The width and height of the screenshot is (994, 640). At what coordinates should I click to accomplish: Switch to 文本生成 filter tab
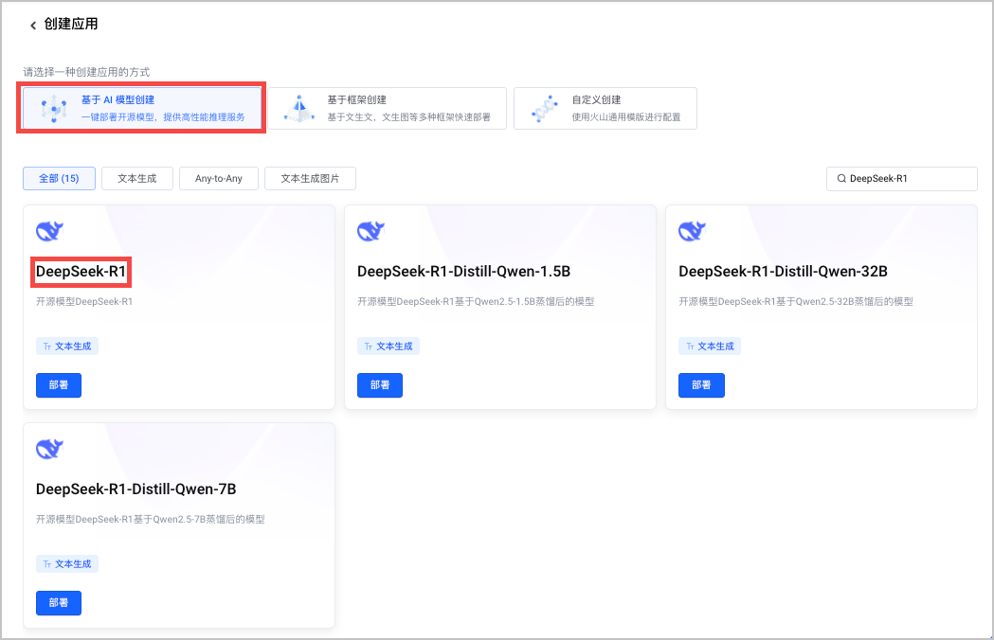pos(137,179)
